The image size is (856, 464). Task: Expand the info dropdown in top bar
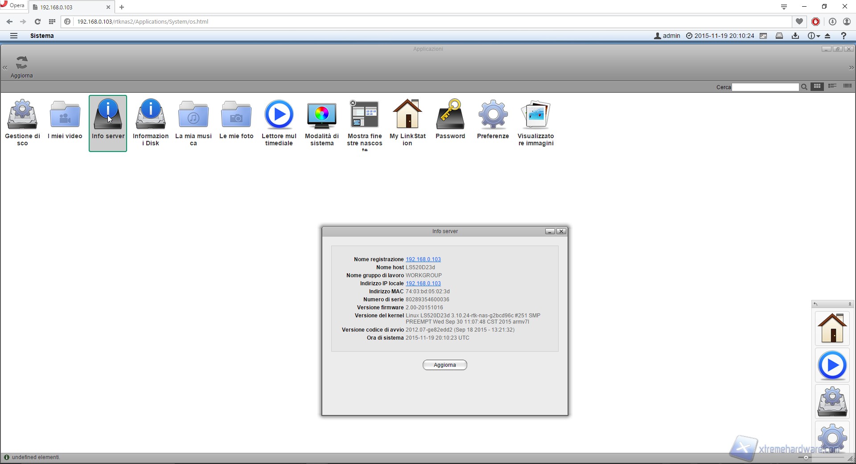pyautogui.click(x=814, y=36)
